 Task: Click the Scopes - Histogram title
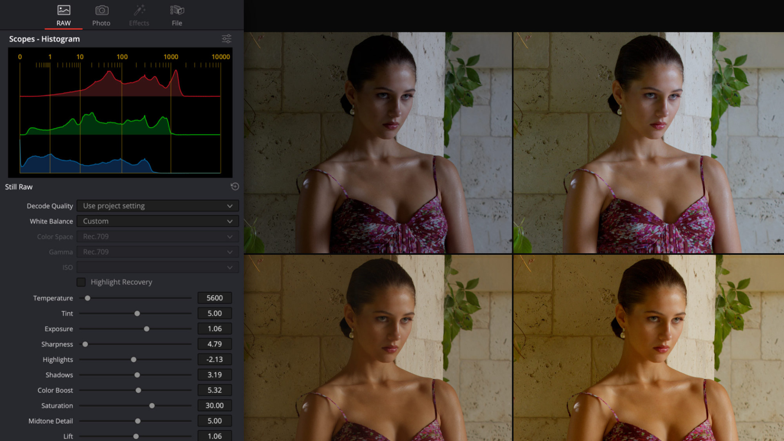45,39
